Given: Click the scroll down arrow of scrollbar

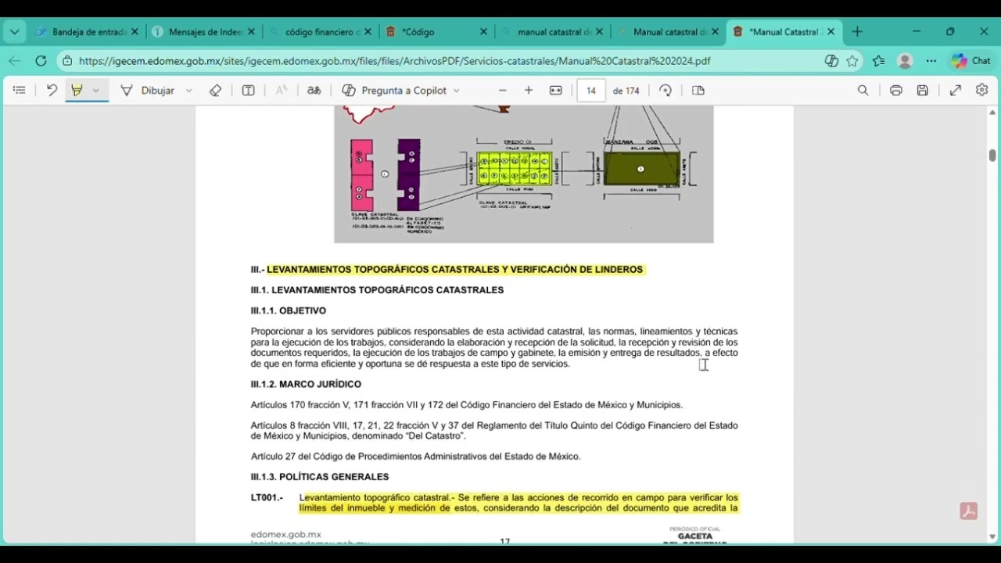Looking at the screenshot, I should pyautogui.click(x=992, y=536).
